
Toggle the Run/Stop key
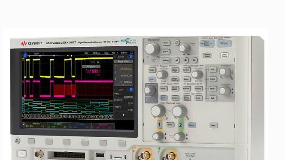pyautogui.click(x=206, y=44)
